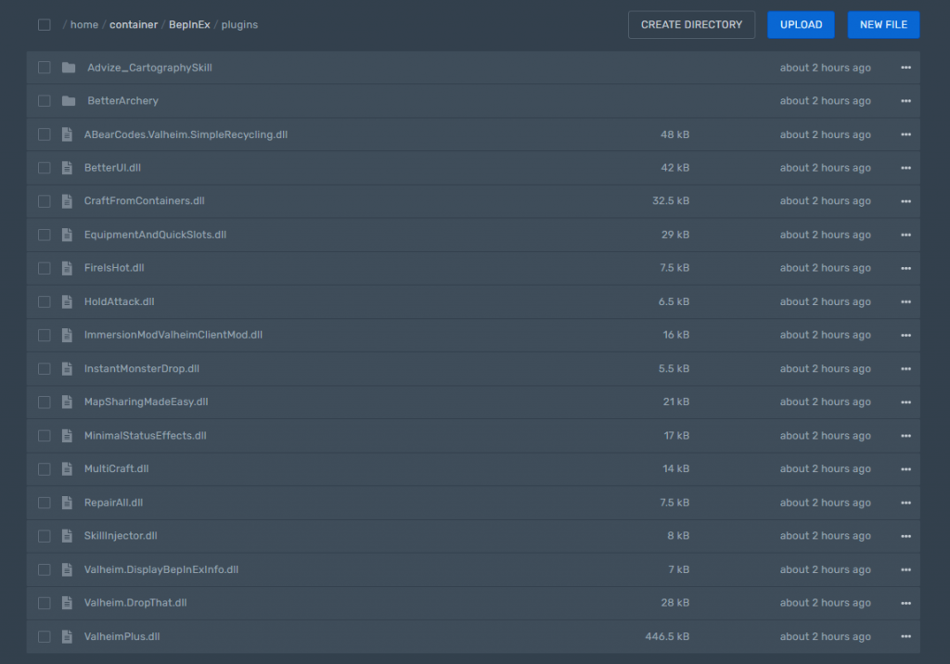
Task: Select the Advize_CartographySkill folder checkbox
Action: (x=45, y=68)
